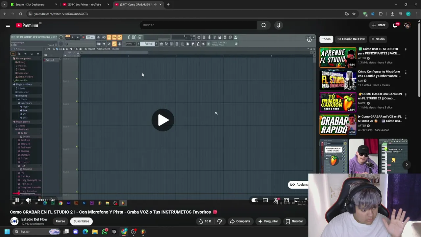This screenshot has height=237, width=421.
Task: Like the video with 10 K thumbs up
Action: point(204,221)
